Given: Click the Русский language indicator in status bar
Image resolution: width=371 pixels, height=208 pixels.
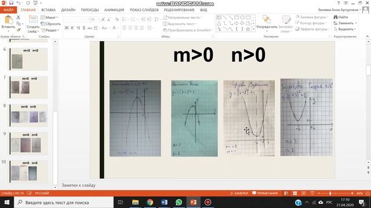Looking at the screenshot, I should click(42, 193).
